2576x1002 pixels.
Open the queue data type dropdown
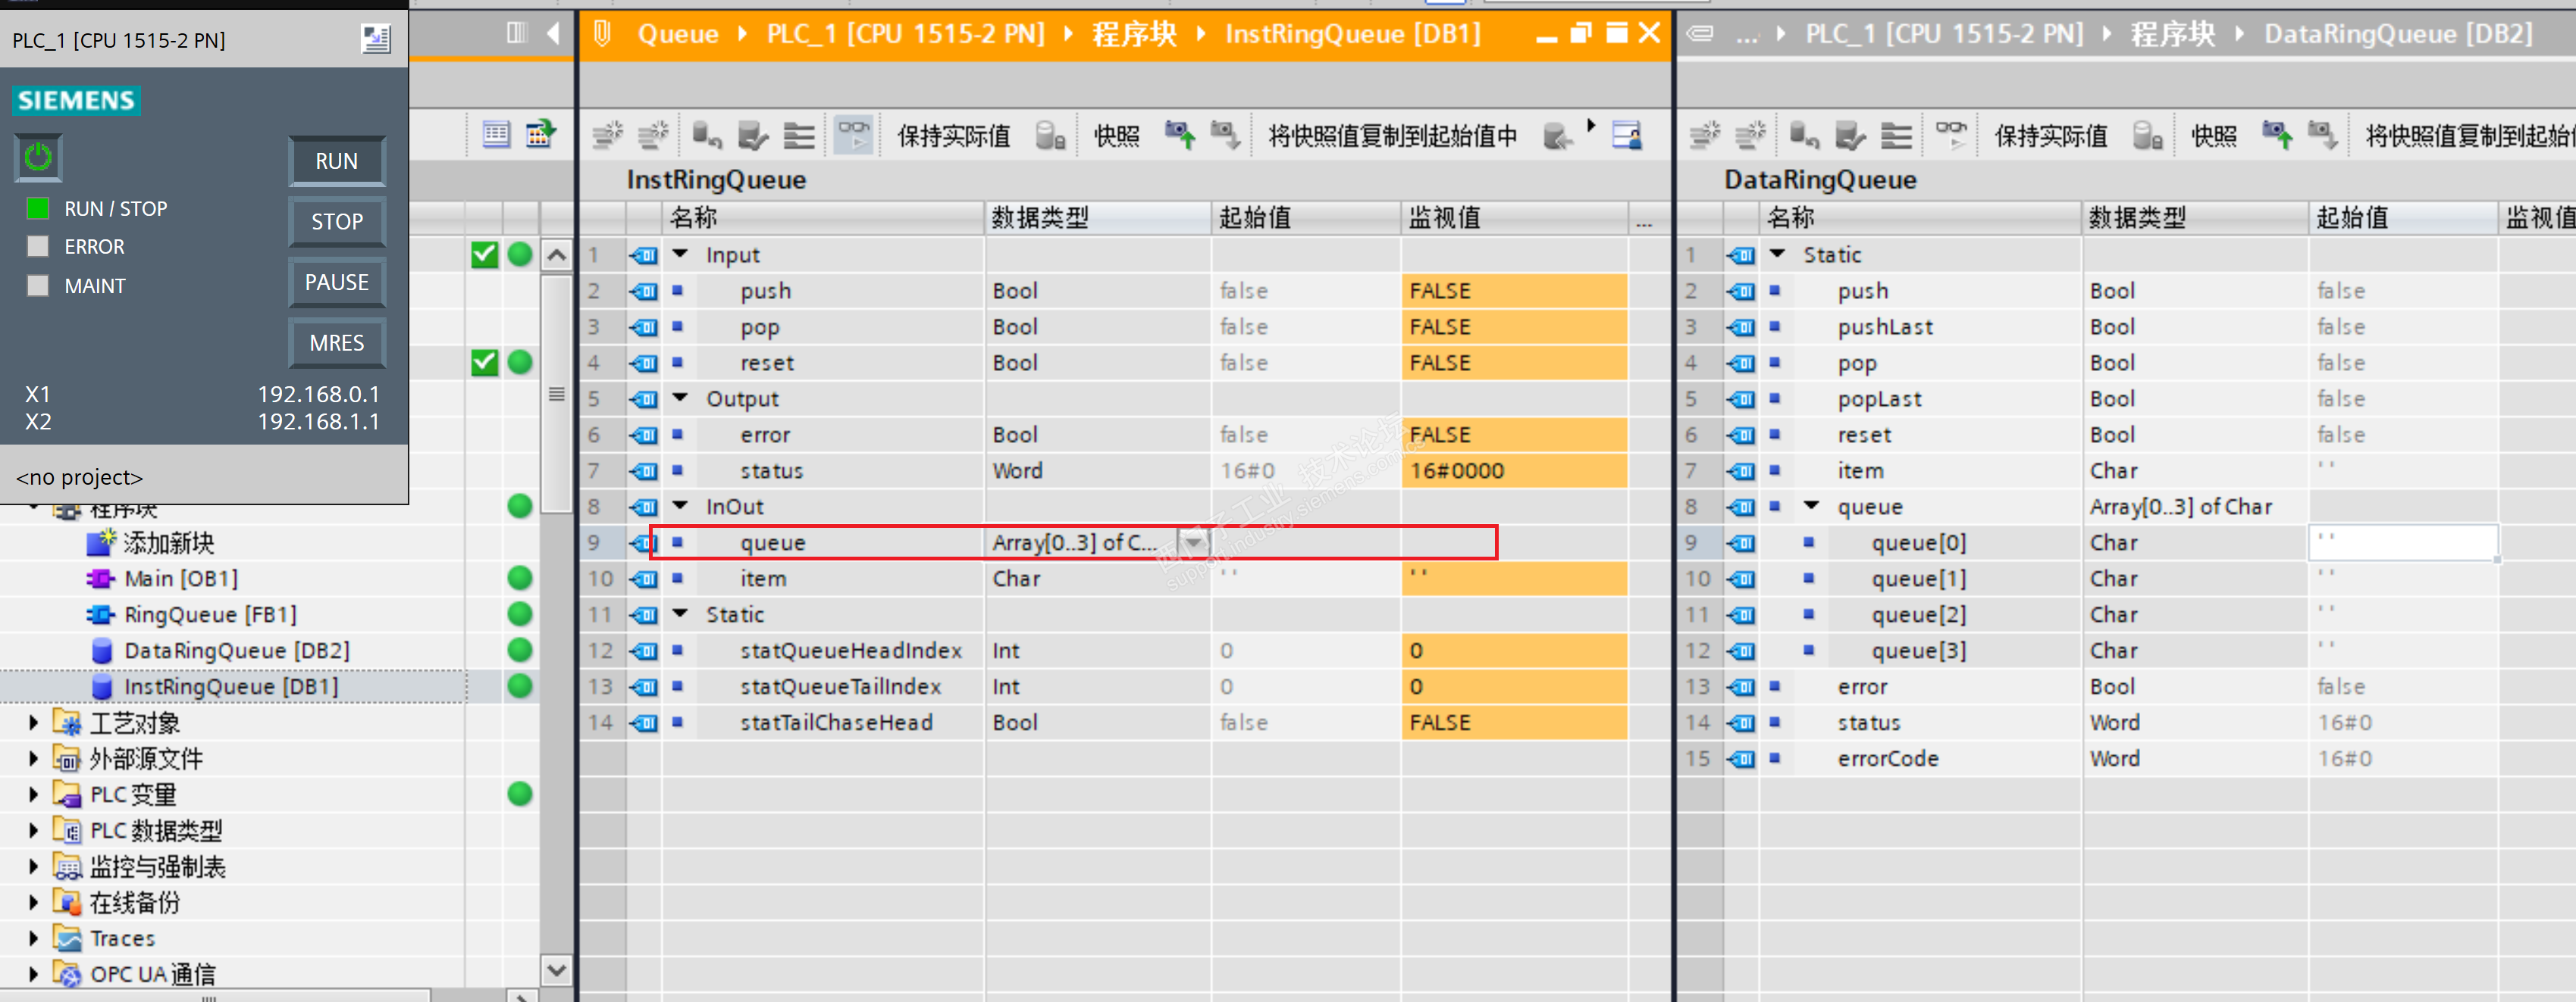click(x=1192, y=542)
